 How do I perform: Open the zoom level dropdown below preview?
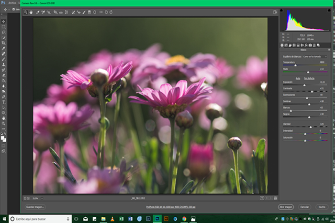tap(42, 198)
